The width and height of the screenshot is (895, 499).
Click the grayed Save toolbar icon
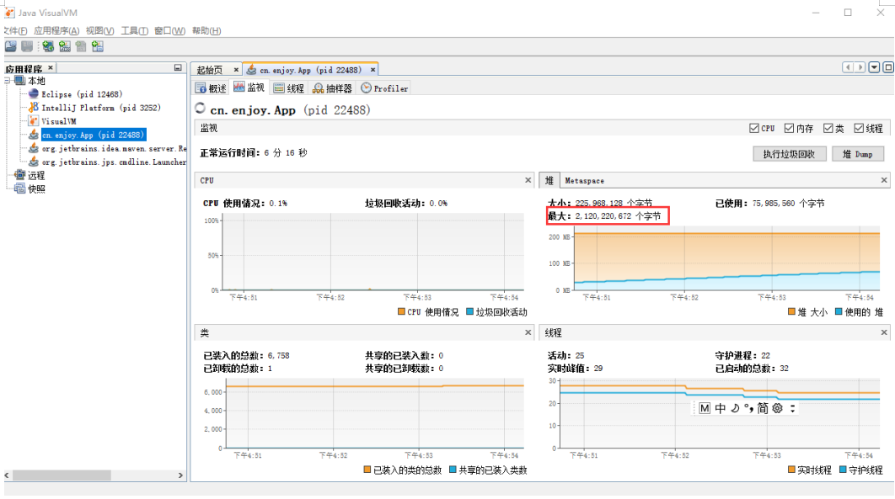point(27,46)
